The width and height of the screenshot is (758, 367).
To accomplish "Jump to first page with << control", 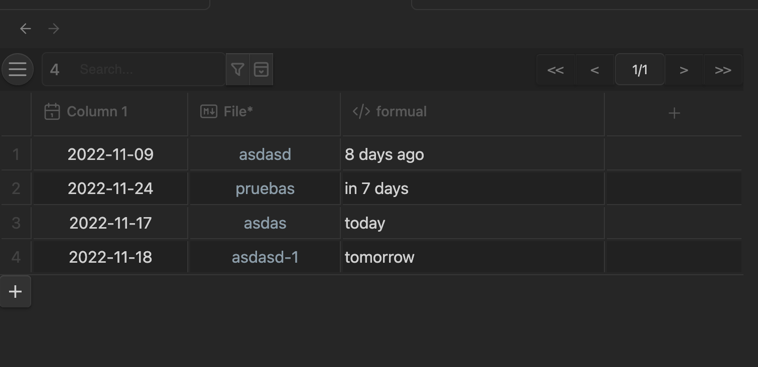I will 555,70.
